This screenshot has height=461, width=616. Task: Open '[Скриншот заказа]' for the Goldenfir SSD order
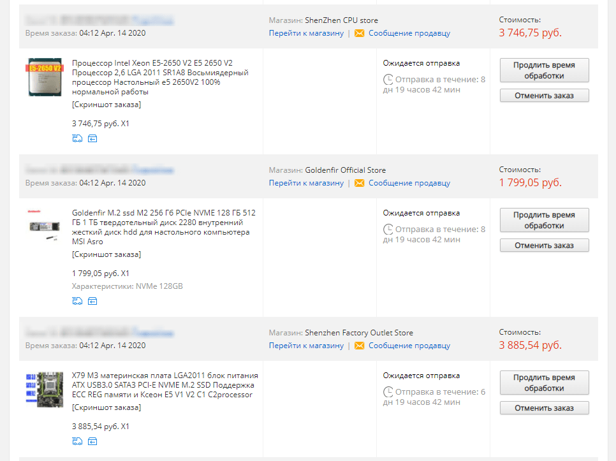(106, 254)
